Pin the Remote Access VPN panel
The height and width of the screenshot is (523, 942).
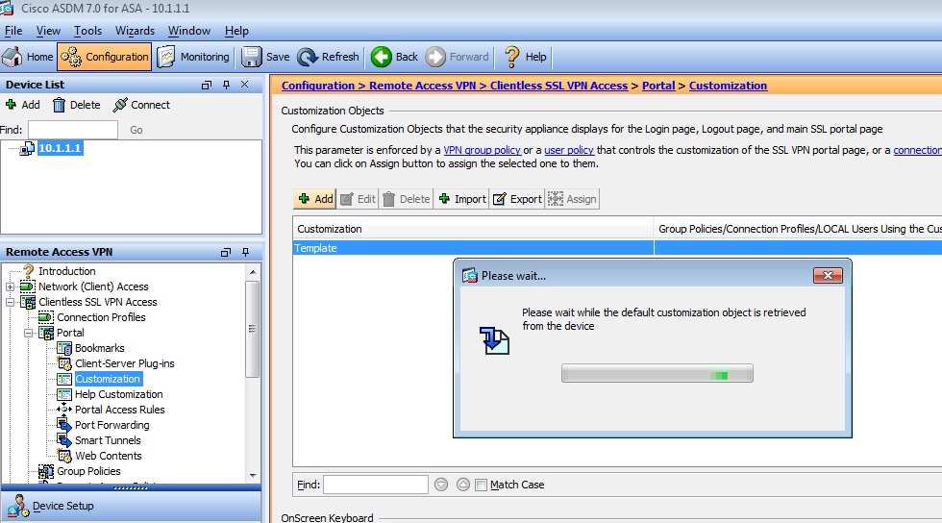click(245, 252)
